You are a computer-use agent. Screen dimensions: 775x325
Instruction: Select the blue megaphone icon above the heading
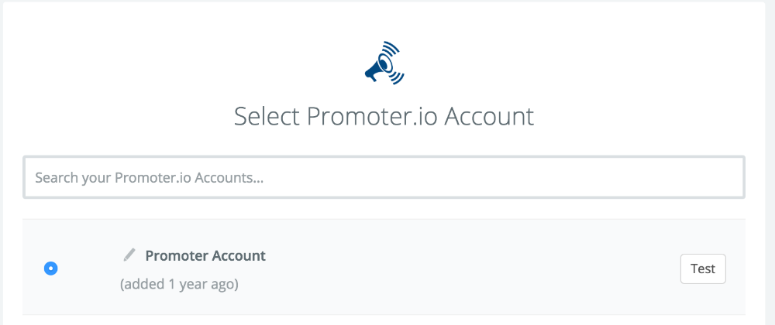coord(384,63)
